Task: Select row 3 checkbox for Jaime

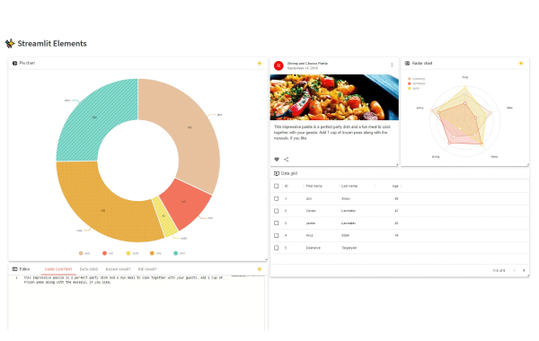Action: [x=277, y=223]
